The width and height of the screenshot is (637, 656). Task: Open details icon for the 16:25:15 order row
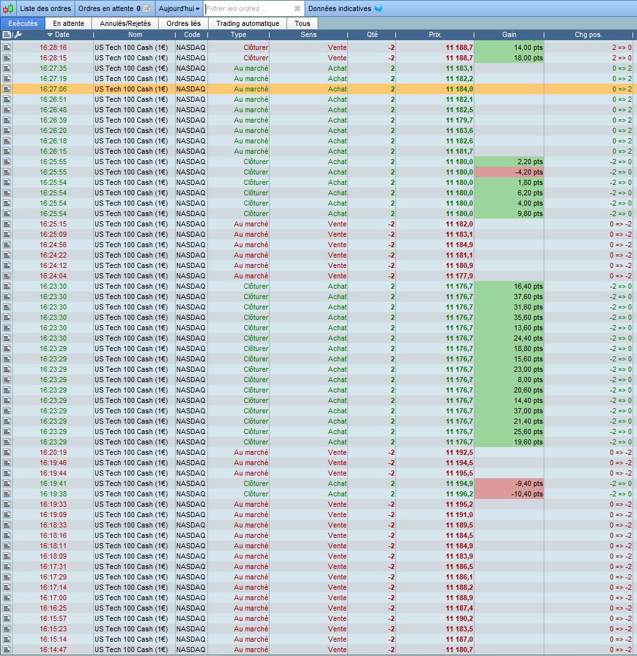(x=6, y=224)
